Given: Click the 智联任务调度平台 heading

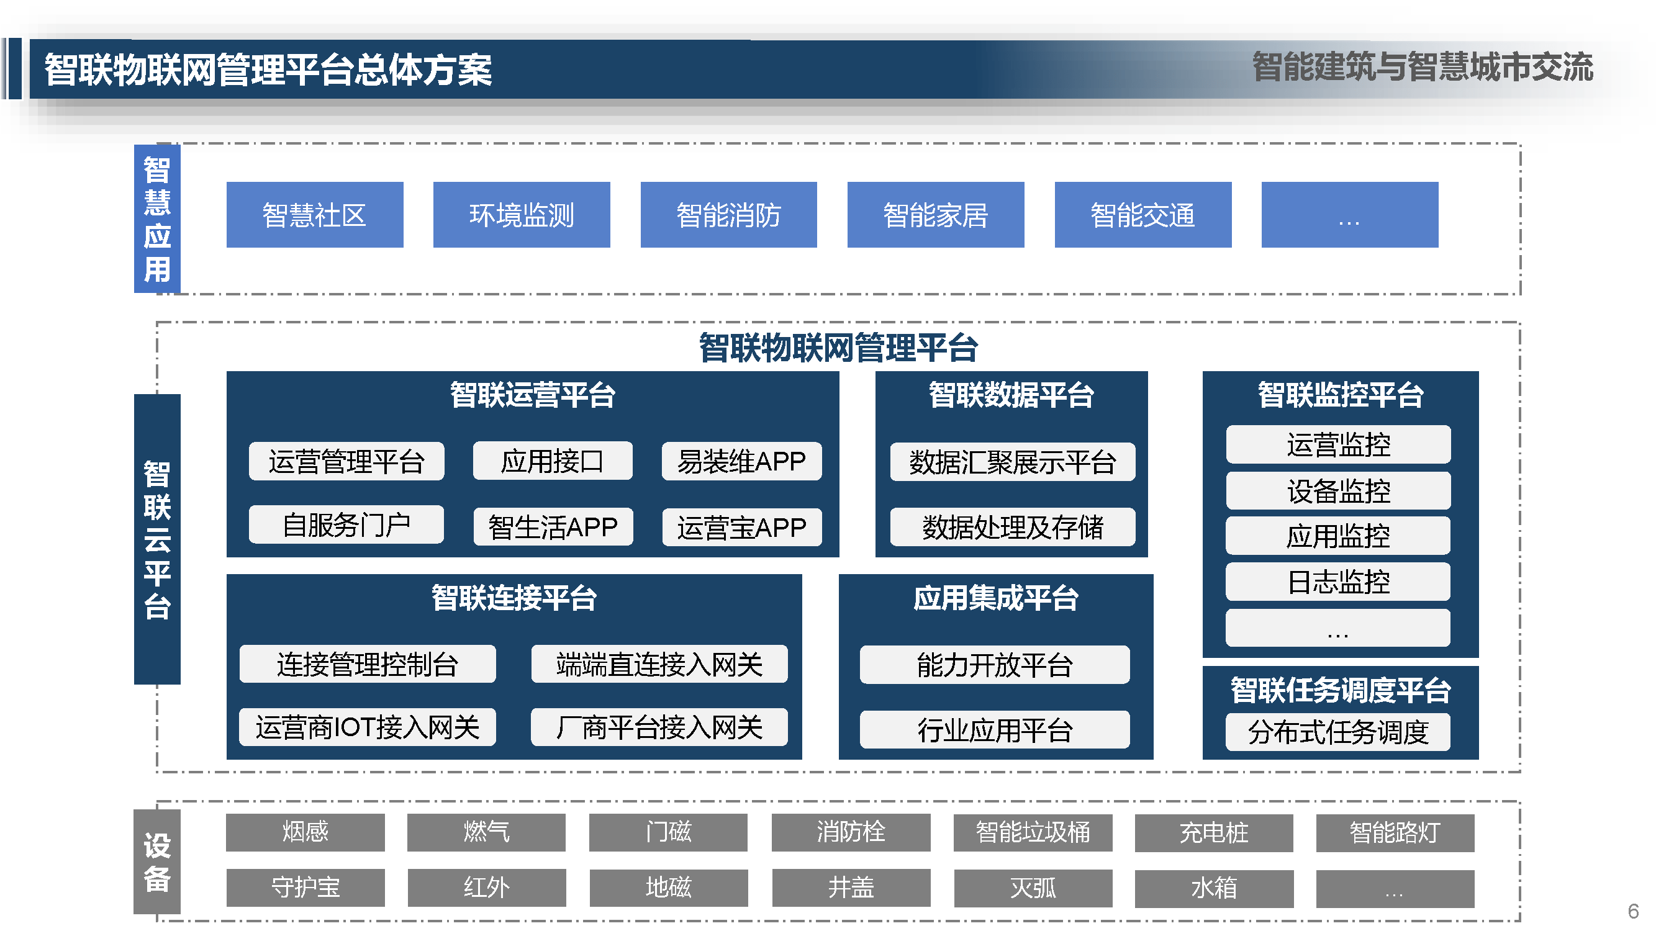Looking at the screenshot, I should (1341, 691).
